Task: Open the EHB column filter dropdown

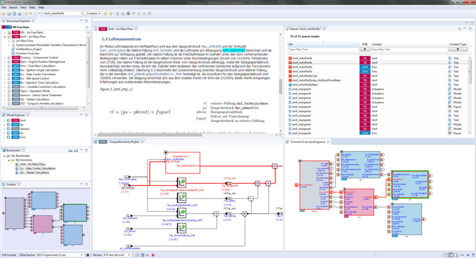Action: click(x=365, y=49)
